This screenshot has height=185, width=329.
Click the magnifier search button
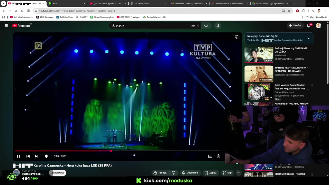206,25
